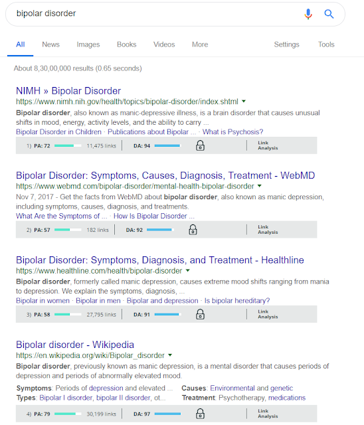Open the NIMH » Bipolar Disorder result
Image resolution: width=364 pixels, height=425 pixels.
(68, 91)
